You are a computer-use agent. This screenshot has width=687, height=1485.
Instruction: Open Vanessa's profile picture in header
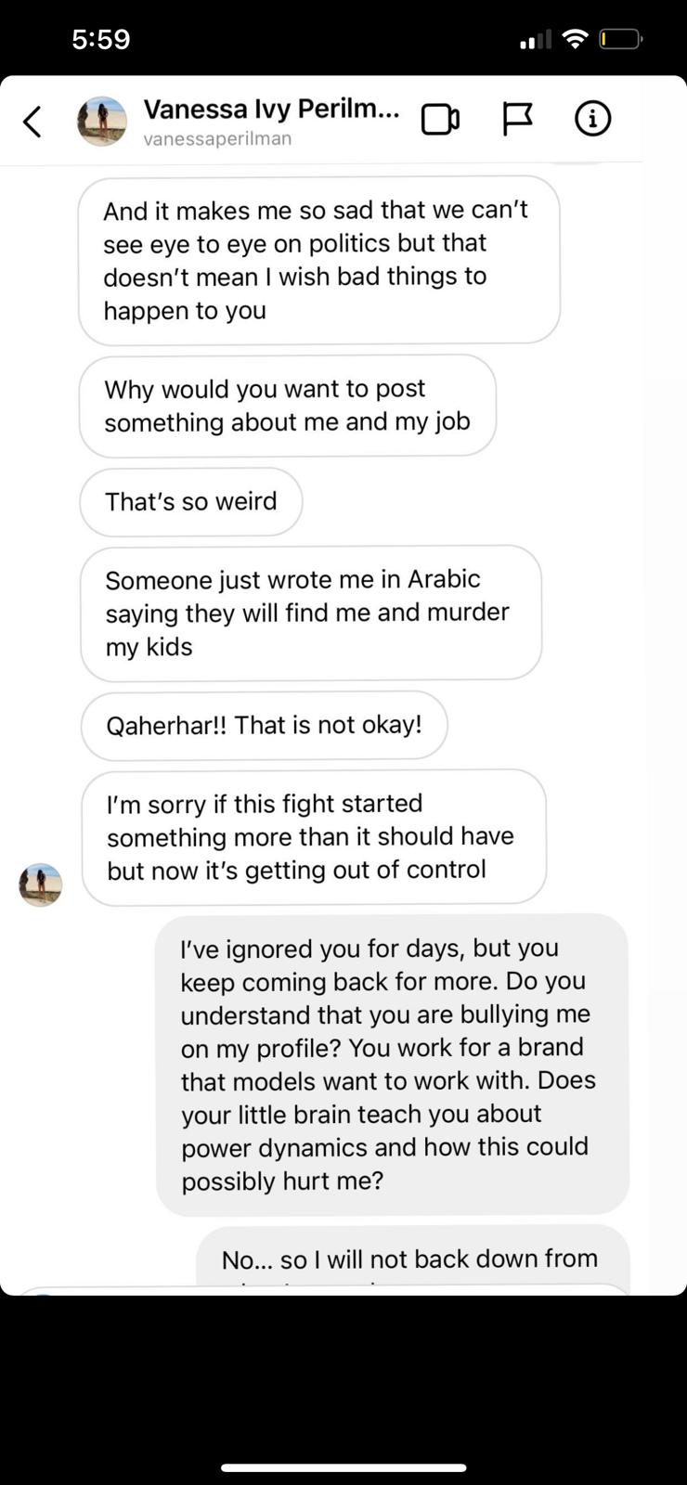point(102,122)
